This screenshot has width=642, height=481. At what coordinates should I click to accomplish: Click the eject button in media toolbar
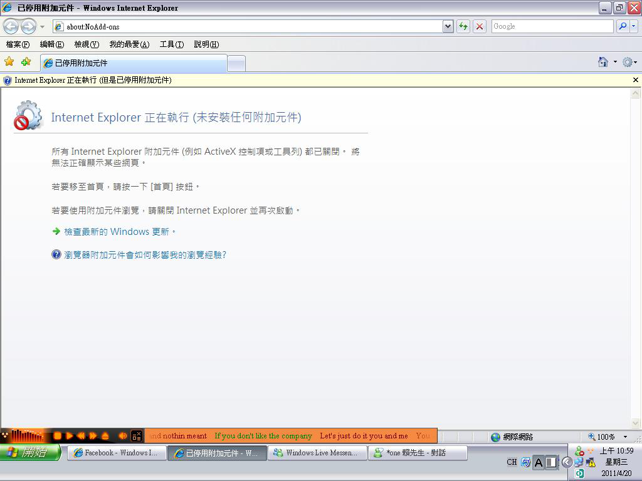click(x=105, y=436)
